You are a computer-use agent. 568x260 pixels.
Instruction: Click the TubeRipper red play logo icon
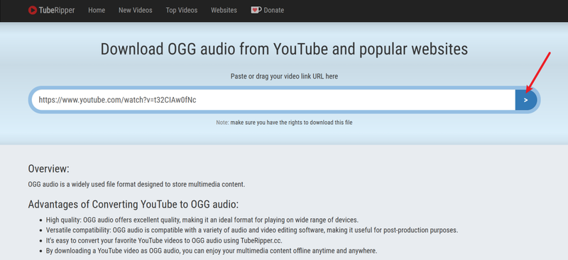(33, 10)
